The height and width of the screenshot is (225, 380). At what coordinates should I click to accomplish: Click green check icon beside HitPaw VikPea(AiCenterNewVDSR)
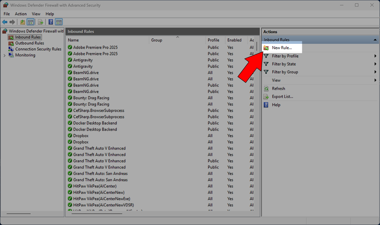pos(70,205)
